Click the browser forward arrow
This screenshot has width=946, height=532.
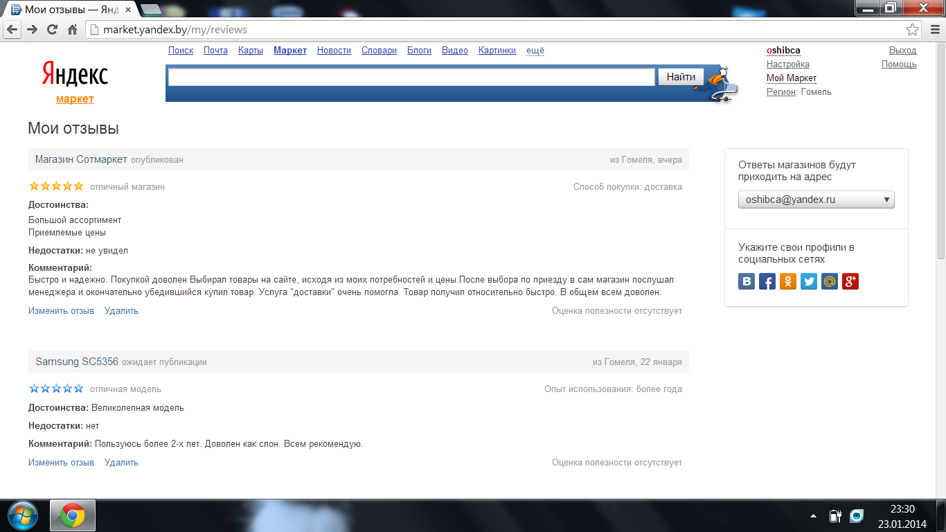point(32,29)
